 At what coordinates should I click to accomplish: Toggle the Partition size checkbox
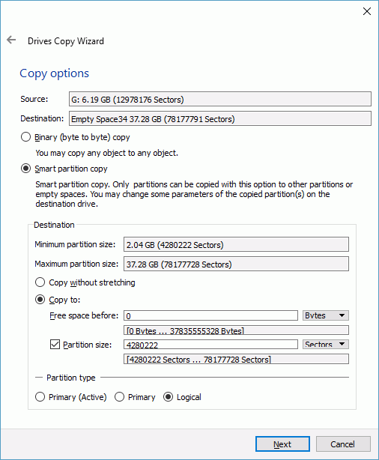55,345
